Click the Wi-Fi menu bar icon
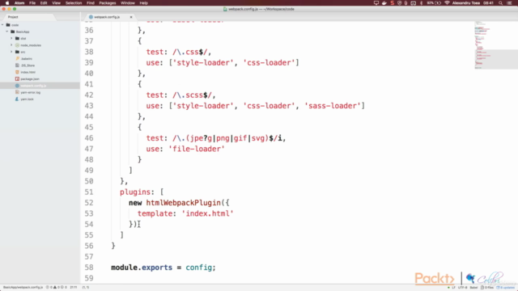The width and height of the screenshot is (518, 291). (x=447, y=3)
